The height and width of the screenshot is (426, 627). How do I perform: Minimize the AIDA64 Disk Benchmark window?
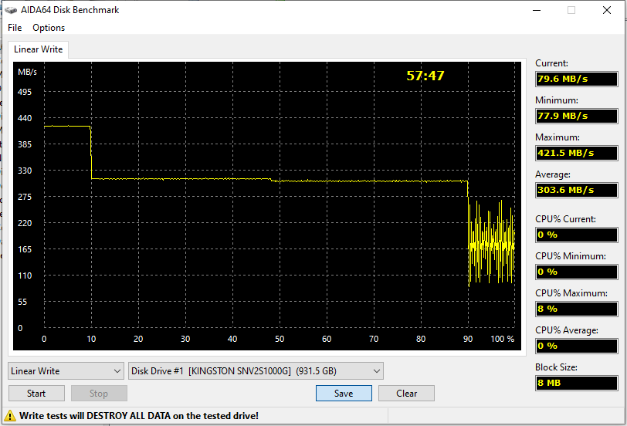click(x=537, y=10)
